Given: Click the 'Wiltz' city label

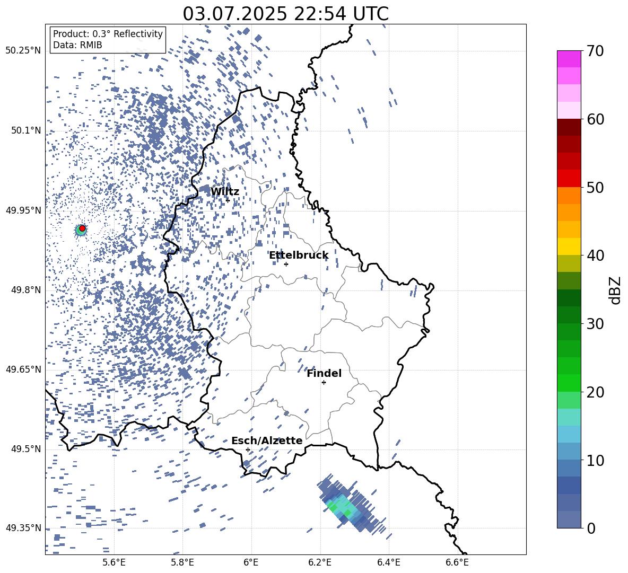Looking at the screenshot, I should click(x=225, y=192).
